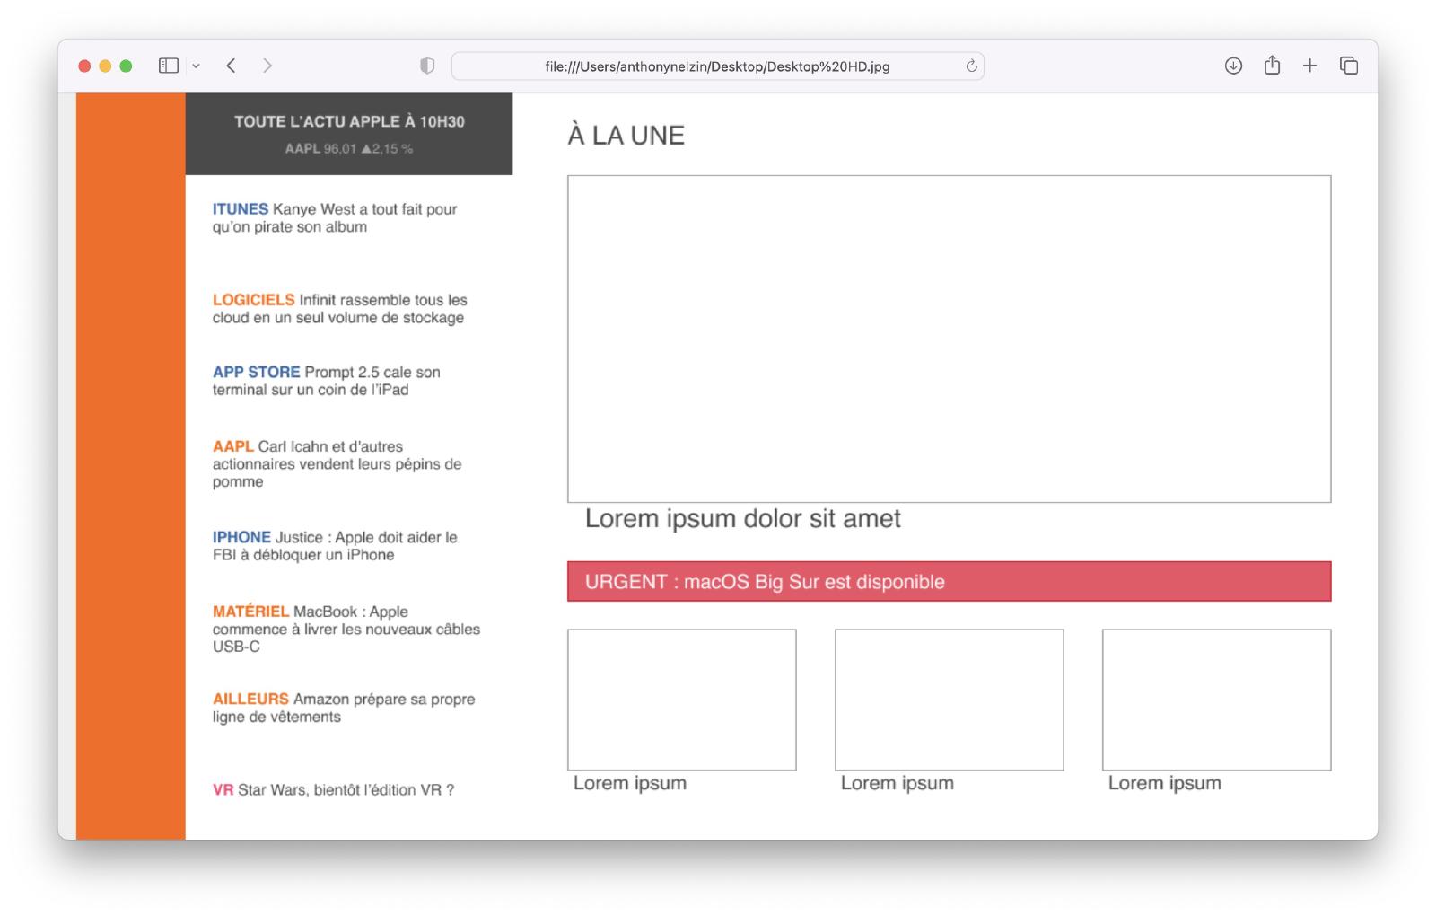Show the downloads list
This screenshot has height=916, width=1436.
click(x=1233, y=66)
